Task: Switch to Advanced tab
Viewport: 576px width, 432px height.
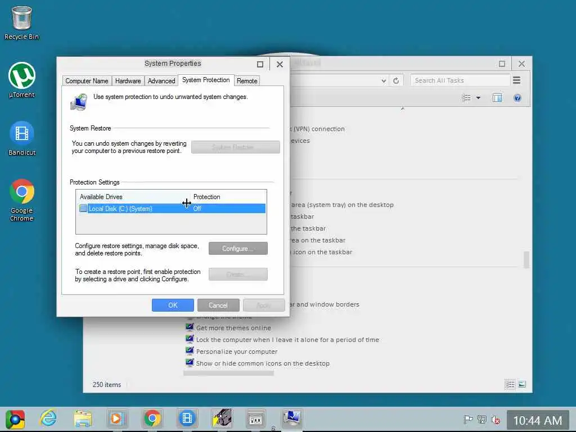Action: pyautogui.click(x=161, y=81)
